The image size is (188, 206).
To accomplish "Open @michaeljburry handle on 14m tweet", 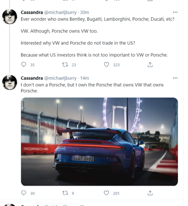I will click(x=60, y=78).
